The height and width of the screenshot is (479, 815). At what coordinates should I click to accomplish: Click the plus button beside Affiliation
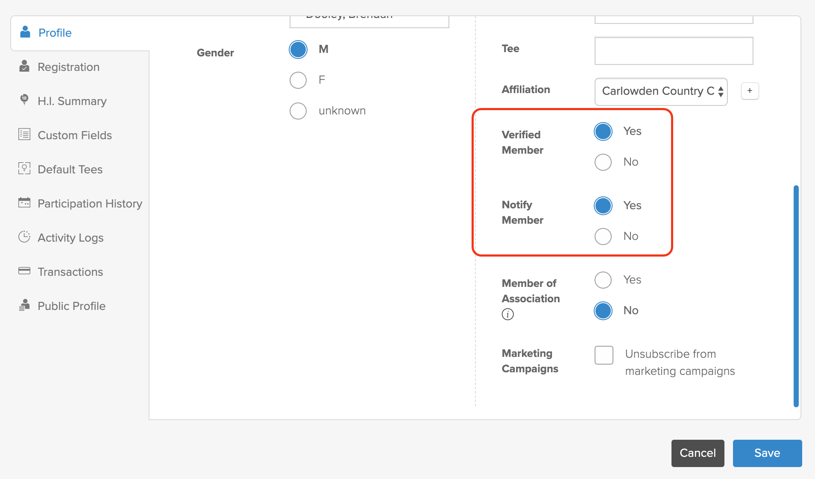750,91
